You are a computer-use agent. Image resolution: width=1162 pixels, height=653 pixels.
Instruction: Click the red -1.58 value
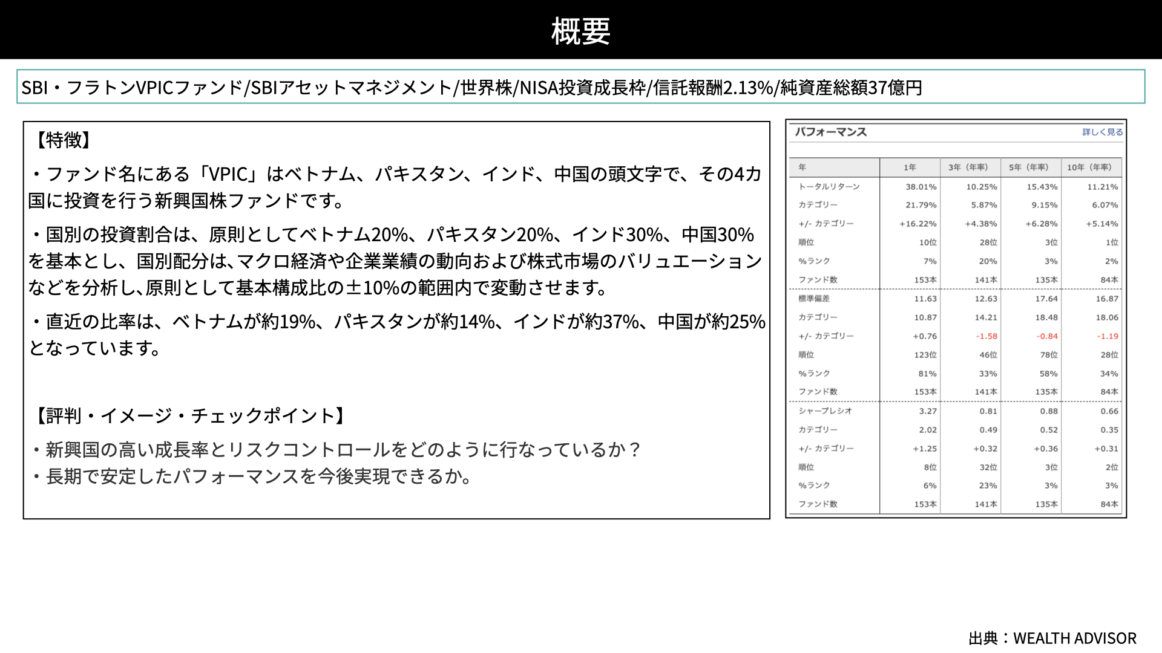[x=986, y=336]
